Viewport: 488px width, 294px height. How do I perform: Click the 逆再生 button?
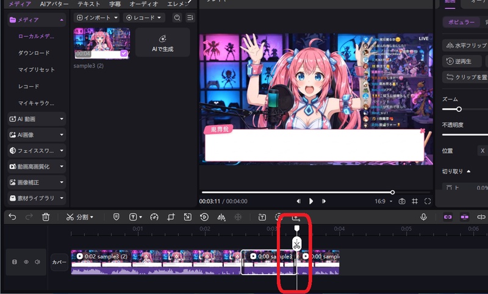point(462,61)
